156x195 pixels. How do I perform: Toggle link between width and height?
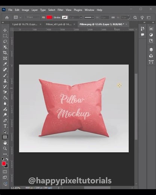click(113, 18)
